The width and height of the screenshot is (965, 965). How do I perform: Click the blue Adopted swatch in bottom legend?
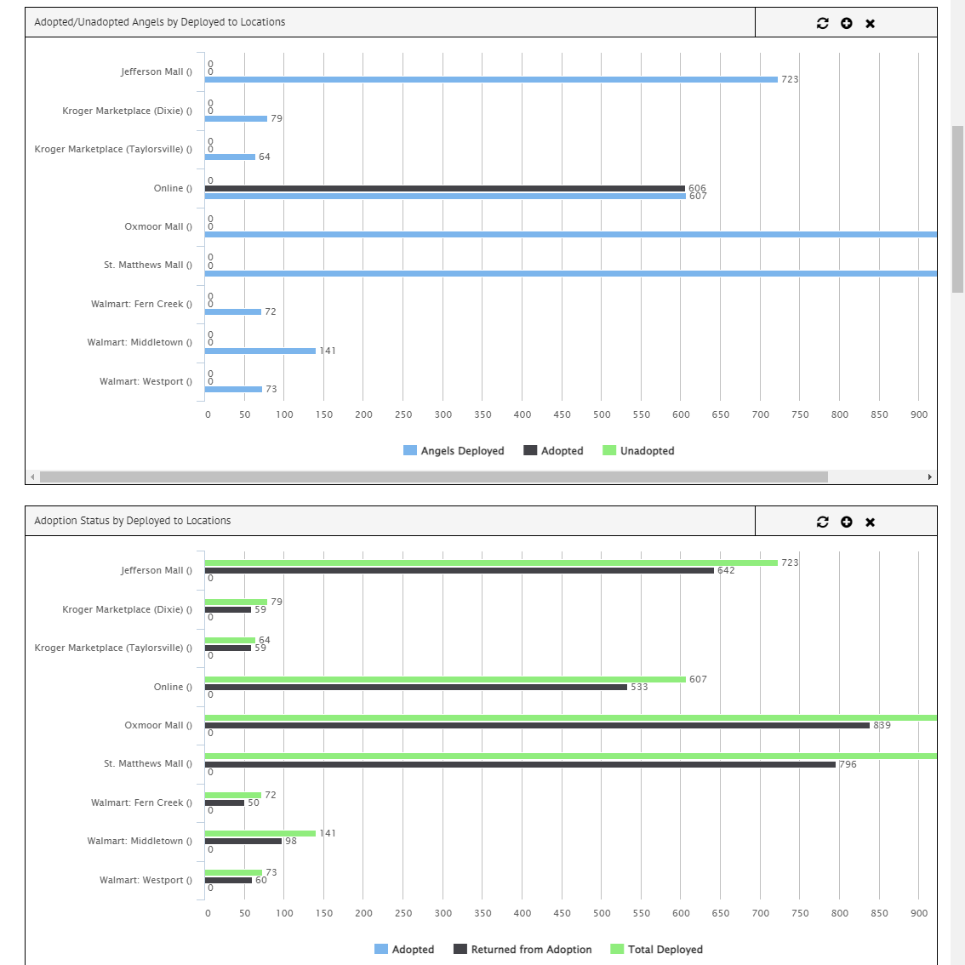coord(381,950)
